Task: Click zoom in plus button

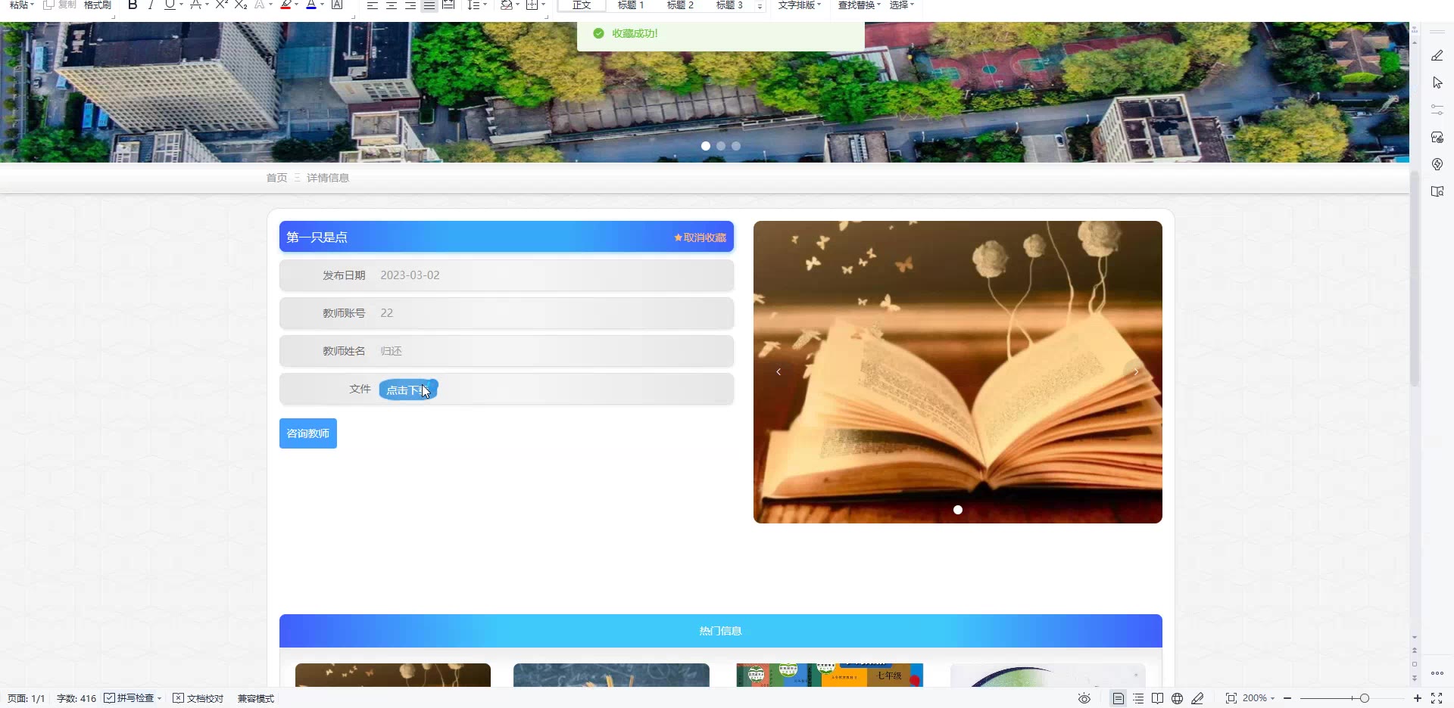Action: pos(1418,698)
